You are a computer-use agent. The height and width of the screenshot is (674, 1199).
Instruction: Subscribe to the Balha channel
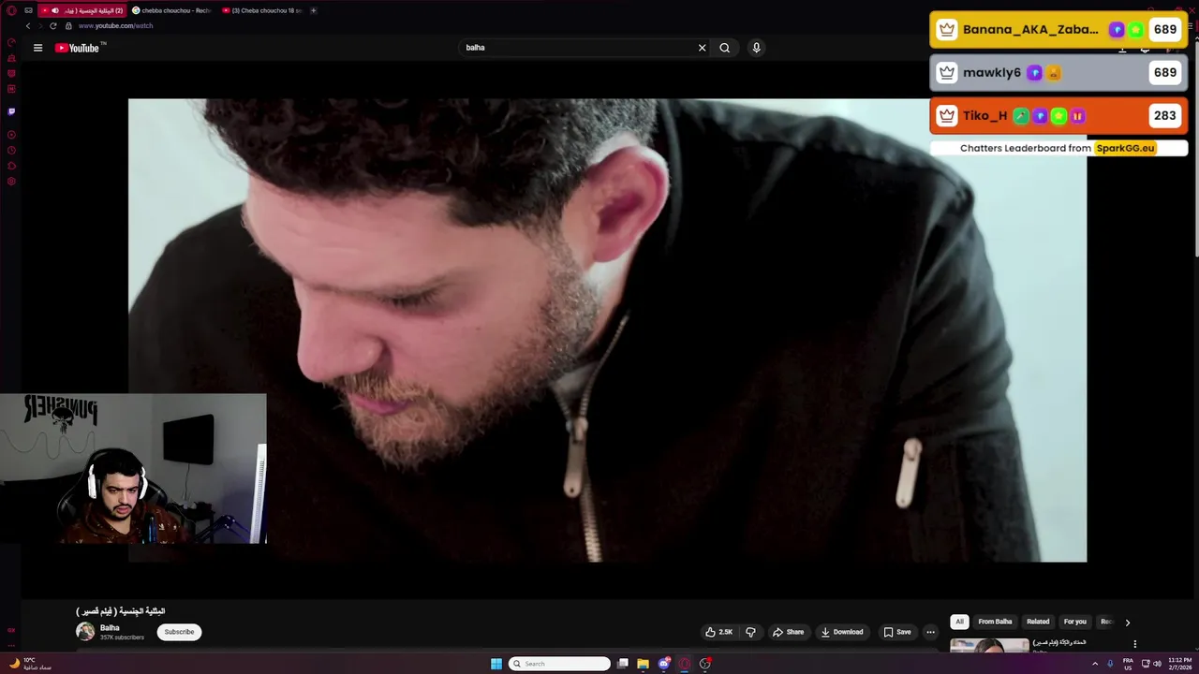pyautogui.click(x=179, y=632)
